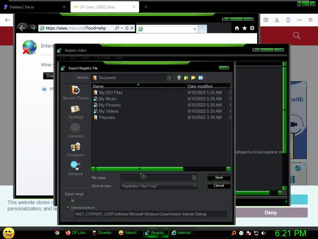Select Network in the places bar
318x239 pixels.
(x=75, y=168)
